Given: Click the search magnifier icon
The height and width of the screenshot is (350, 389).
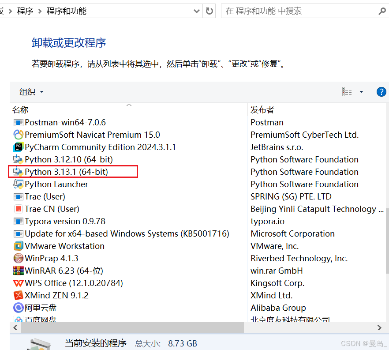Looking at the screenshot, I should click(382, 11).
